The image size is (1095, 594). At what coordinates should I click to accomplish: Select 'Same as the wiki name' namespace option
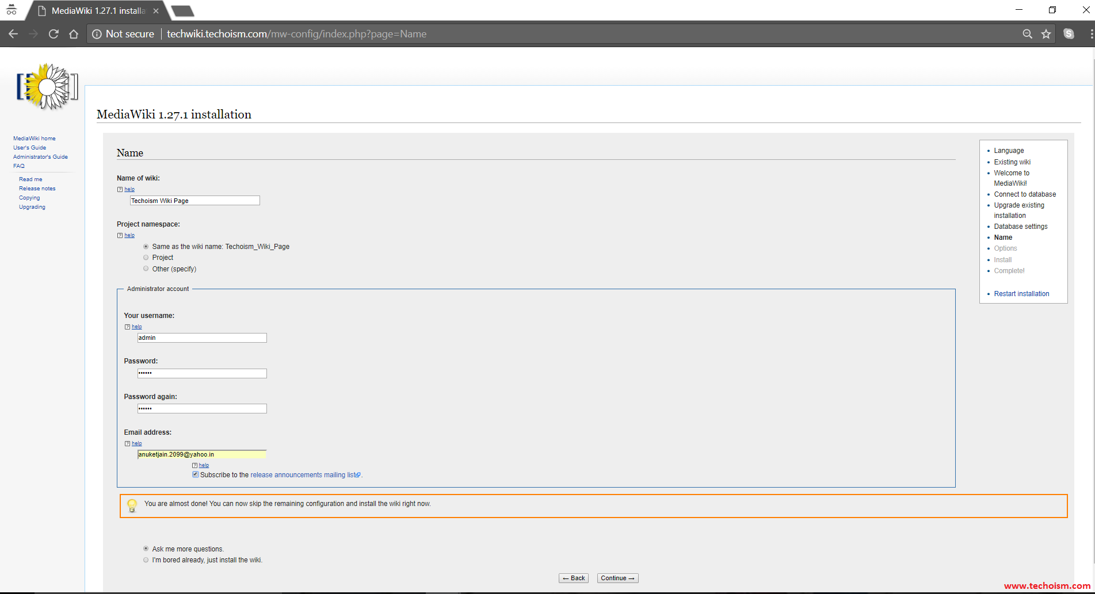[146, 247]
